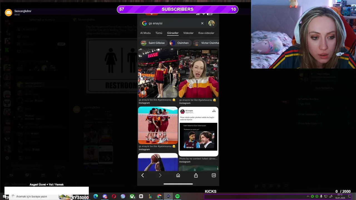Viewport: 356px width, 200px height.
Task: Go forward in the mobile browser
Action: 160,175
